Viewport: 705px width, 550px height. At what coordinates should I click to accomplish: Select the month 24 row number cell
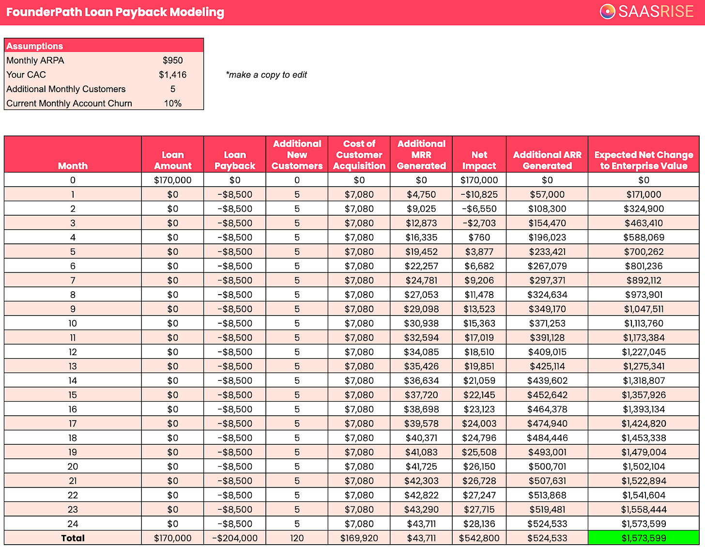coord(73,523)
